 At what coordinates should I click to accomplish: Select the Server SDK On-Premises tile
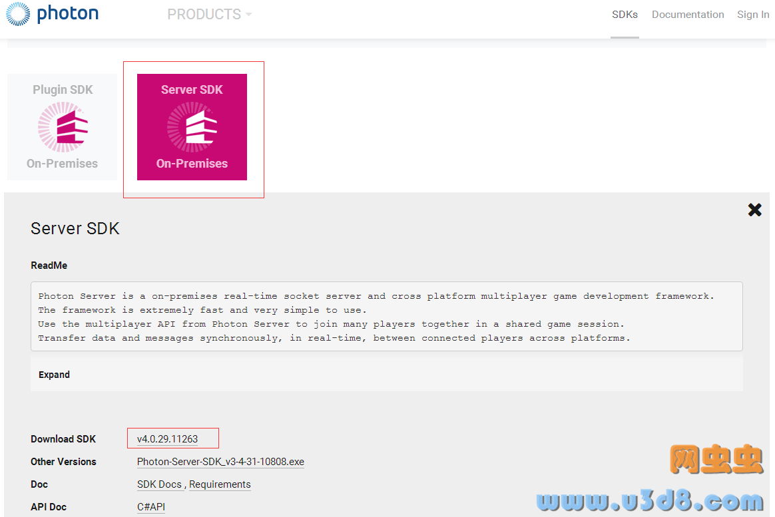[x=192, y=127]
